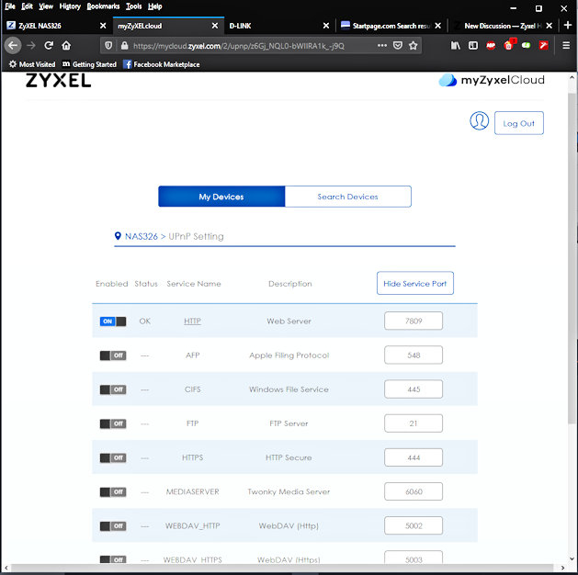Screen dimensions: 578x575
Task: Enable the WEBDAV_HTTP service toggle
Action: coord(113,526)
